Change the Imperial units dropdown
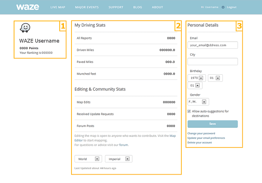 click(x=118, y=159)
